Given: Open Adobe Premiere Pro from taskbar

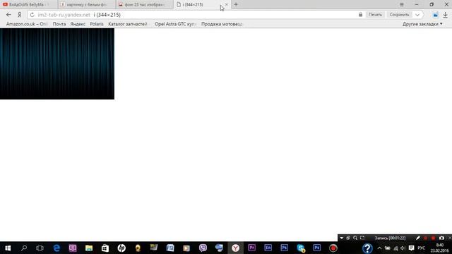Looking at the screenshot, I should point(251,248).
